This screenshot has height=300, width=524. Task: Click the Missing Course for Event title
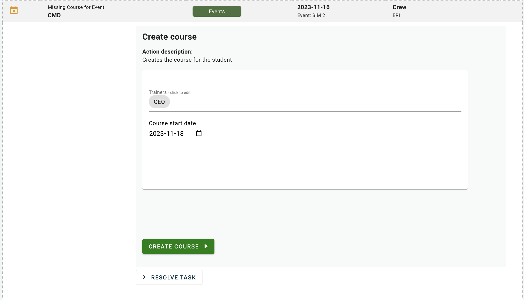76,7
